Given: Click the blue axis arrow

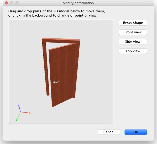Looking at the screenshot, I should 19,108.
